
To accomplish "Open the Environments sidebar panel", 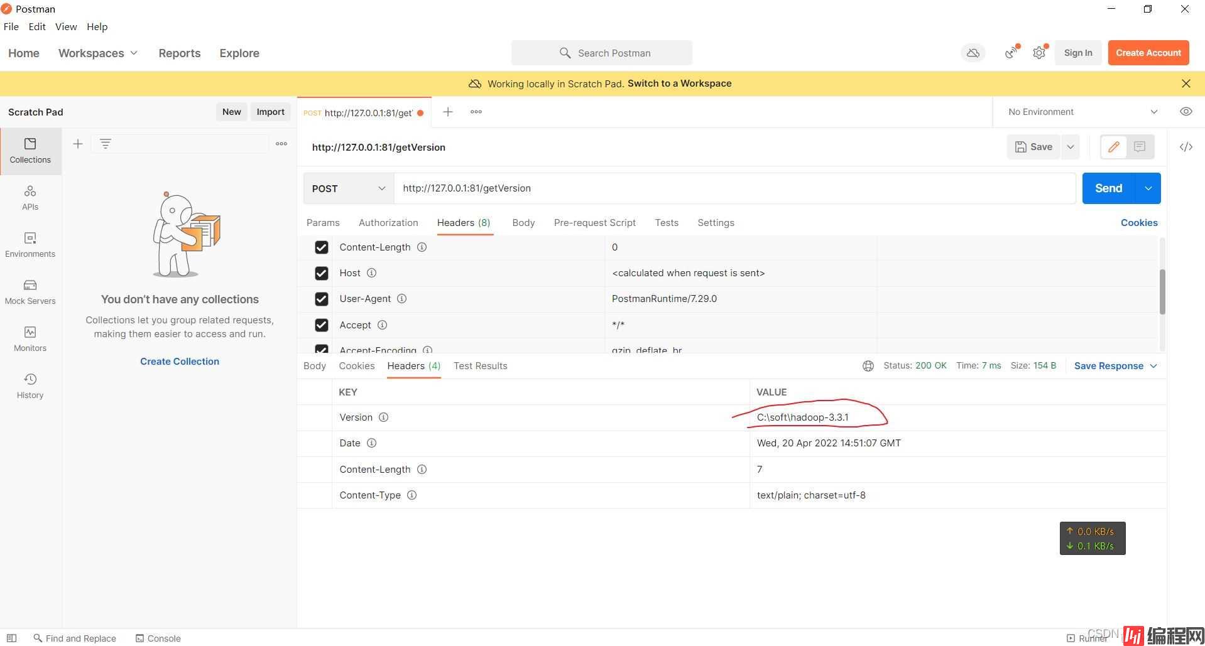I will click(x=30, y=245).
